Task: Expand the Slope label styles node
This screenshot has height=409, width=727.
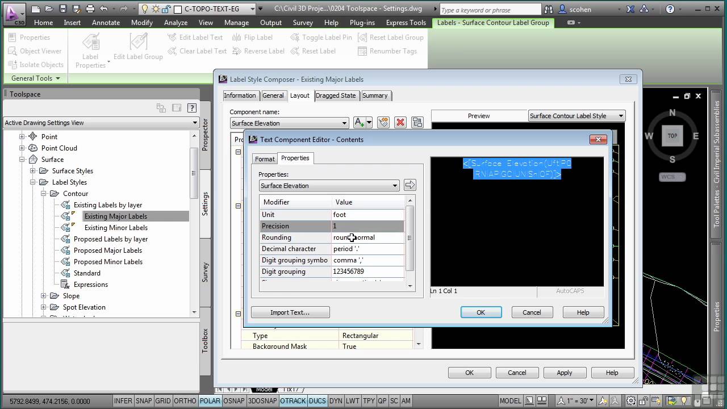Action: [x=44, y=296]
